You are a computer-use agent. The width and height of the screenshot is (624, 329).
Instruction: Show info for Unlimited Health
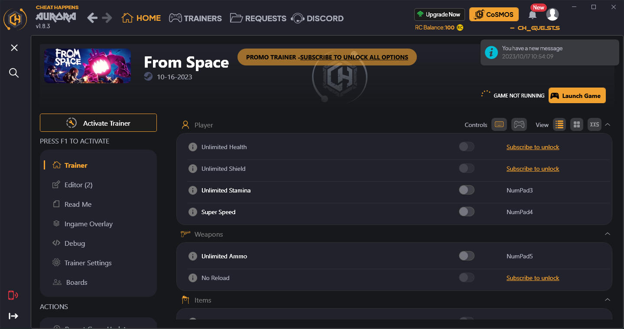pos(193,147)
